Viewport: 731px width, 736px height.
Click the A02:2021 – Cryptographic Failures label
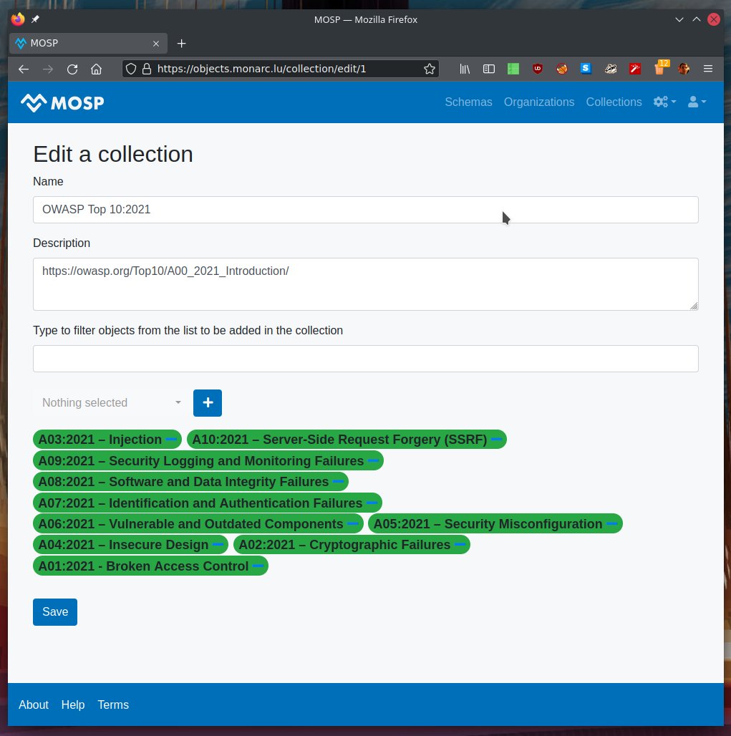click(x=344, y=545)
